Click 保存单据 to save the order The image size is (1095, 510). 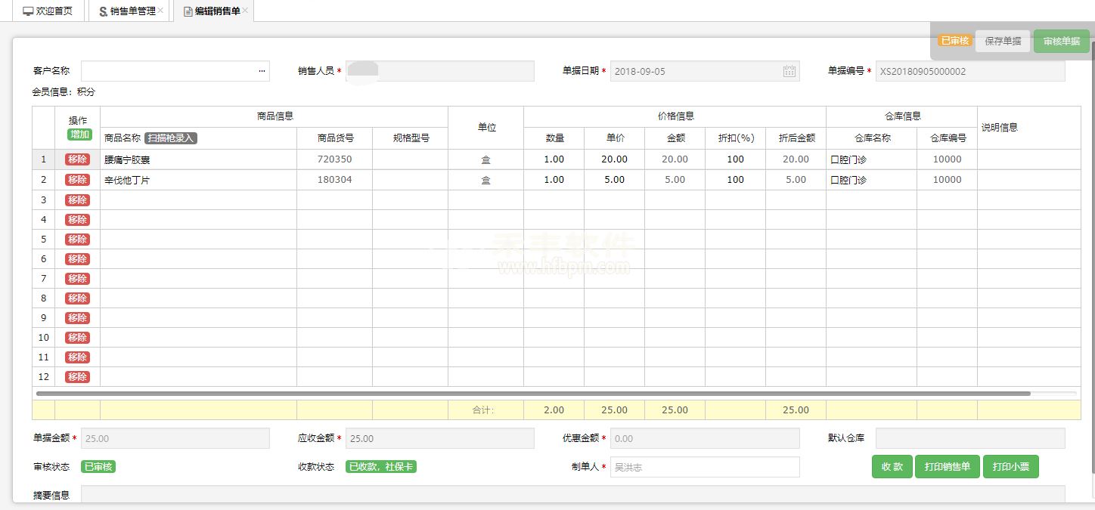pyautogui.click(x=1003, y=42)
